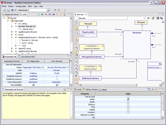This screenshot has height=125, width=166.
Task: Click the collapse all icon in UML explorer
Action: pyautogui.click(x=39, y=14)
